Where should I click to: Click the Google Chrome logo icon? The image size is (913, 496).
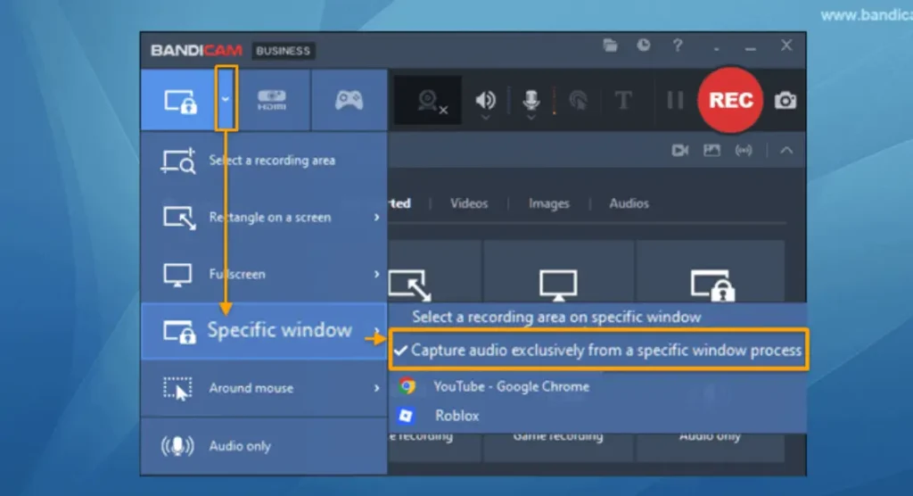pyautogui.click(x=407, y=386)
